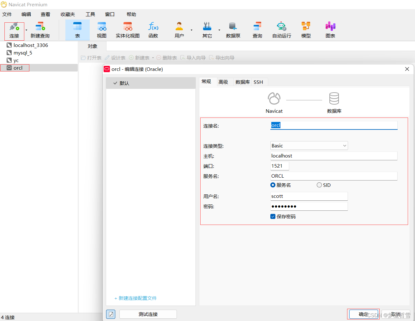The width and height of the screenshot is (415, 321).
Task: Click the Test Connection (测试连接) button
Action: 148,314
